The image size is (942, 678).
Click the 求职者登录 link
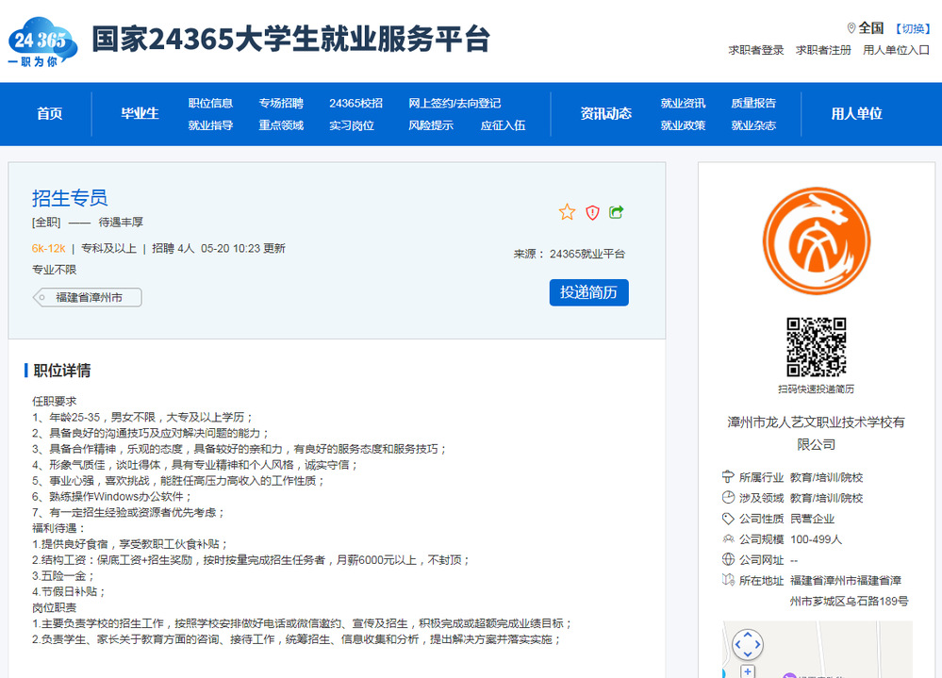coord(755,50)
